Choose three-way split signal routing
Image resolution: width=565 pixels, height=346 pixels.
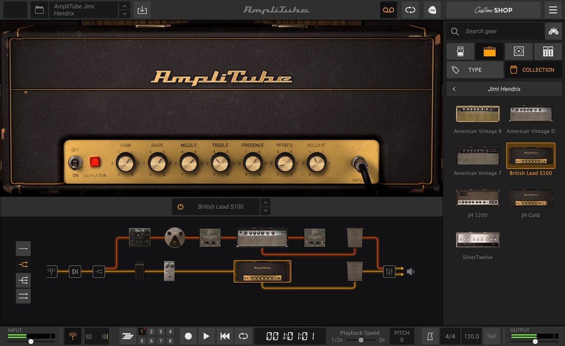(23, 280)
